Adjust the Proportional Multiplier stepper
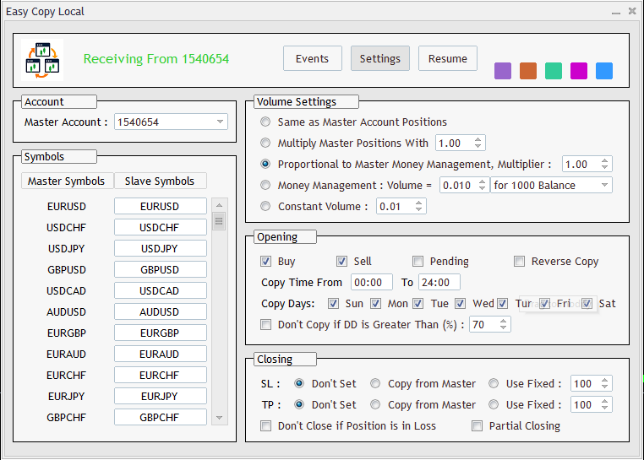Screen dimensions: 644x460 (604, 164)
